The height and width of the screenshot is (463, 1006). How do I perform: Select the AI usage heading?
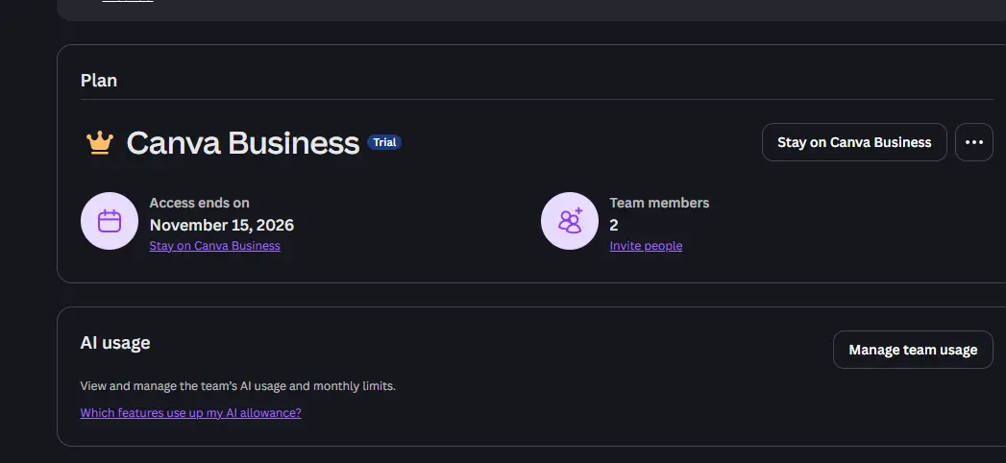115,343
